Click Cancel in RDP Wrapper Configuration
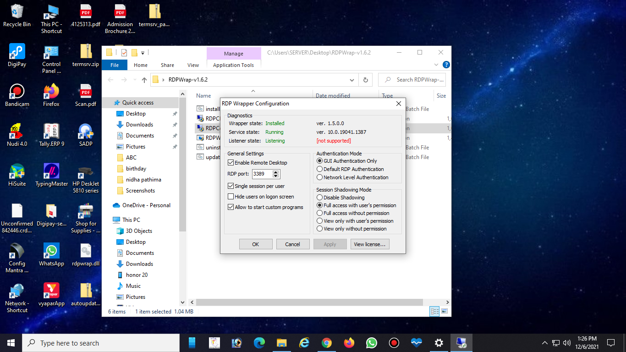626x352 pixels. click(292, 244)
